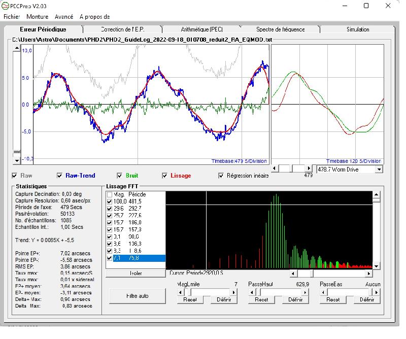Open the 478.7 Worm Drive dropdown

(x=379, y=169)
